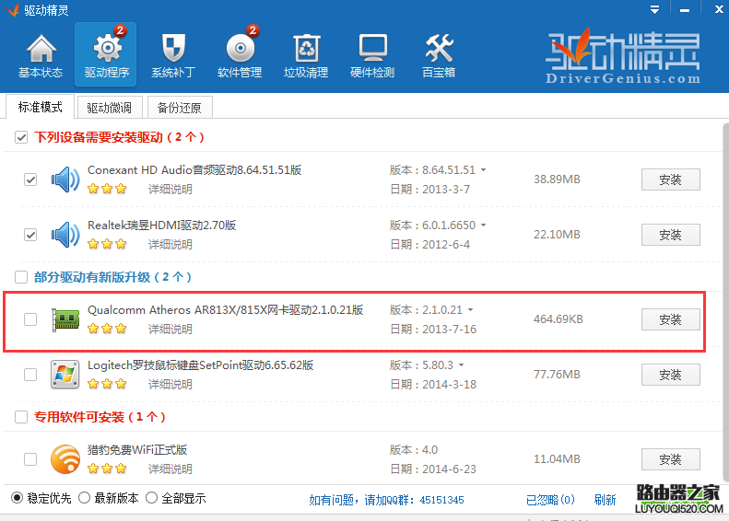
Task: Open 详细说明 for Realtek HDMI driver
Action: coord(170,245)
